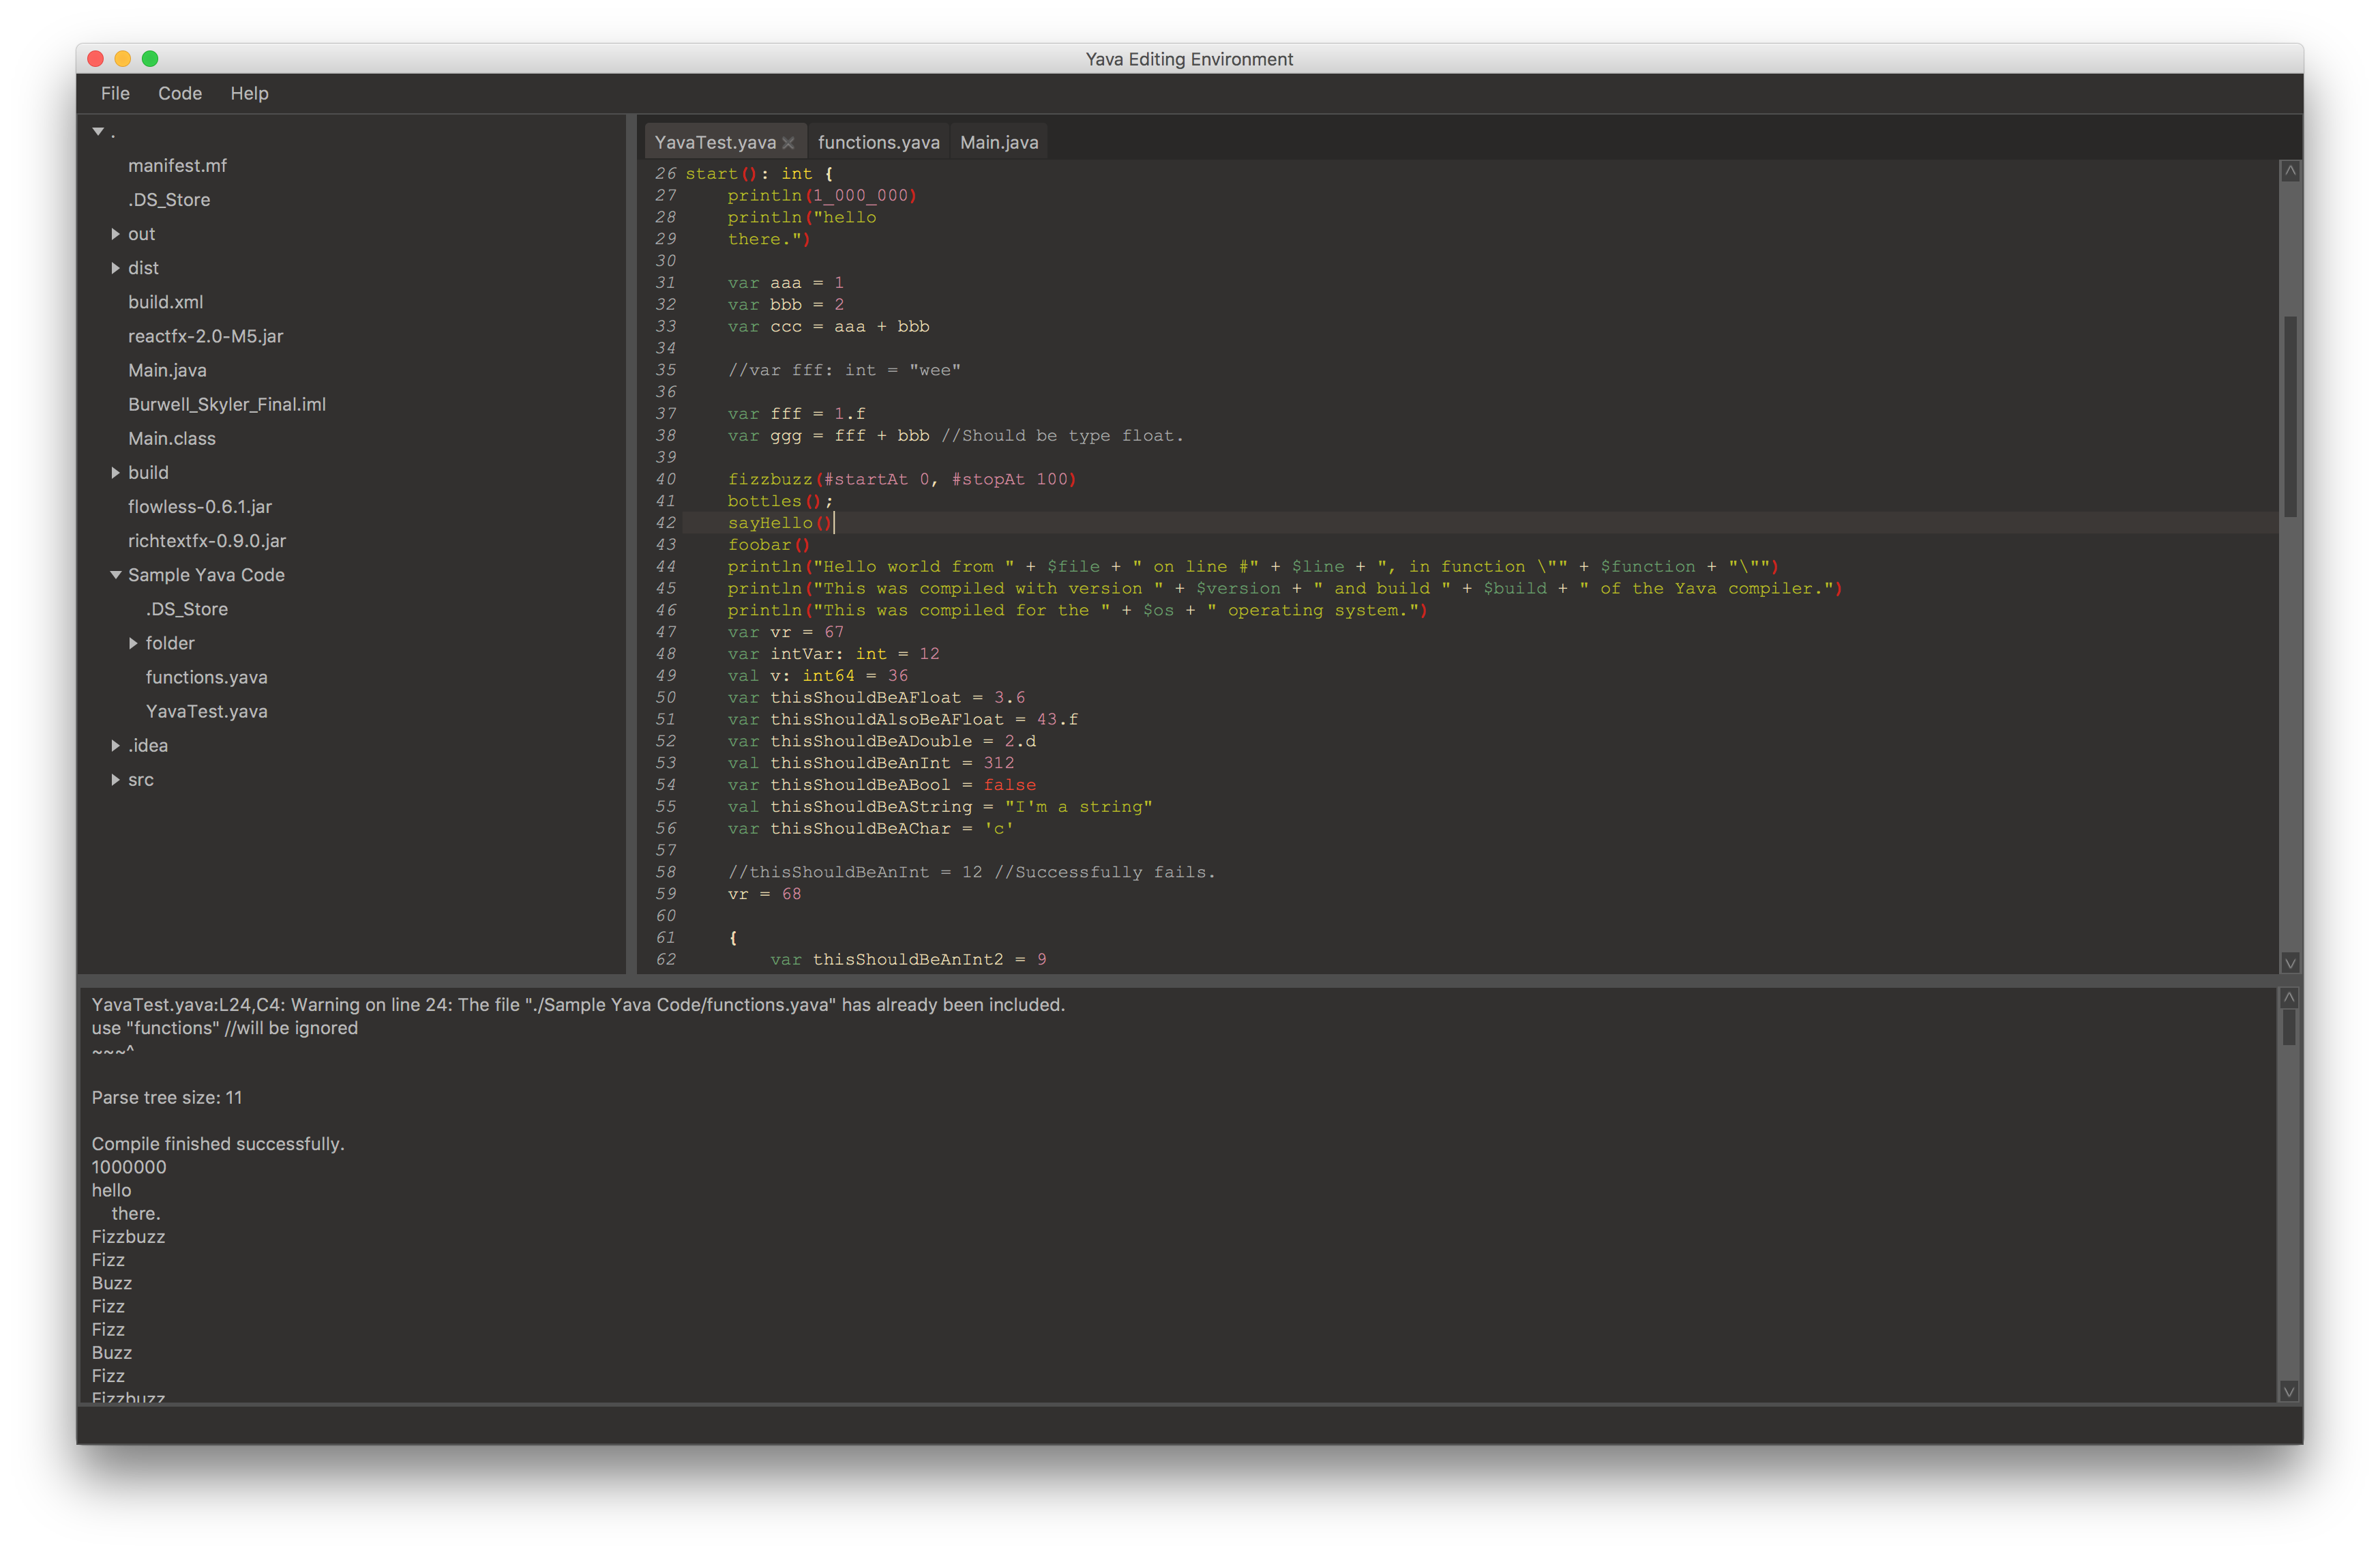The width and height of the screenshot is (2380, 1554).
Task: Select top-level .DS_Store file
Action: pos(169,199)
